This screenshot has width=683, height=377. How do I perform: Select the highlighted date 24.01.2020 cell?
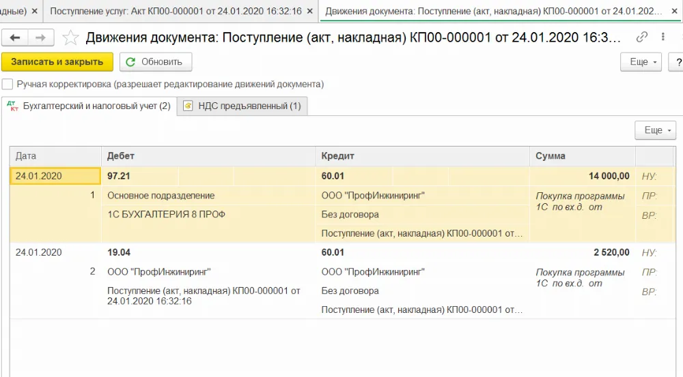click(x=55, y=176)
